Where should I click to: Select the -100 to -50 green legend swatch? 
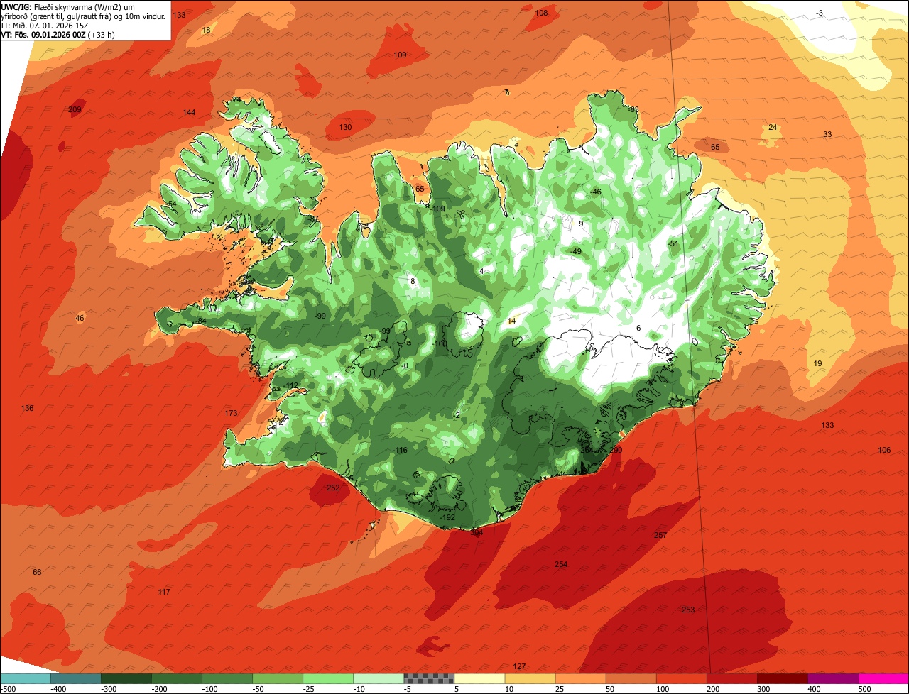227,678
